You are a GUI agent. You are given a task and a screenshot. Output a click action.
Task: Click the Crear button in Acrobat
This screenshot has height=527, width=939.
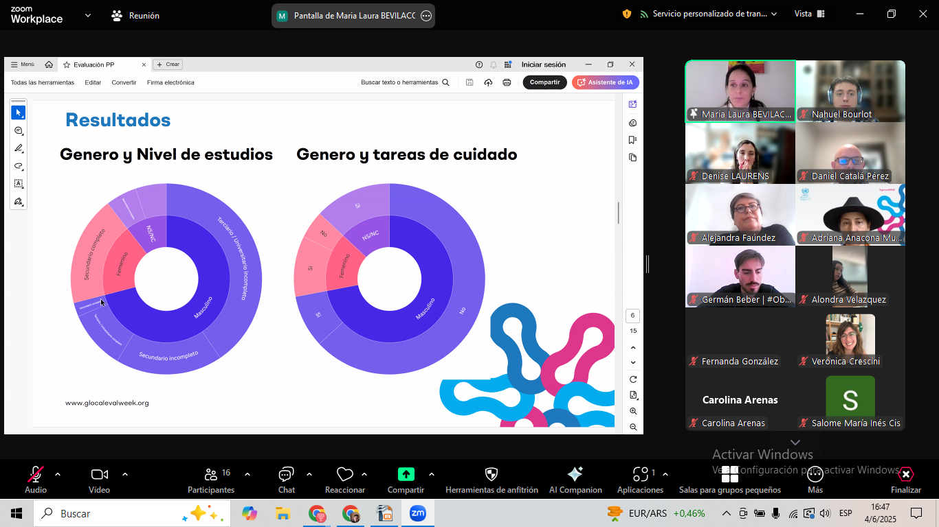(x=168, y=65)
